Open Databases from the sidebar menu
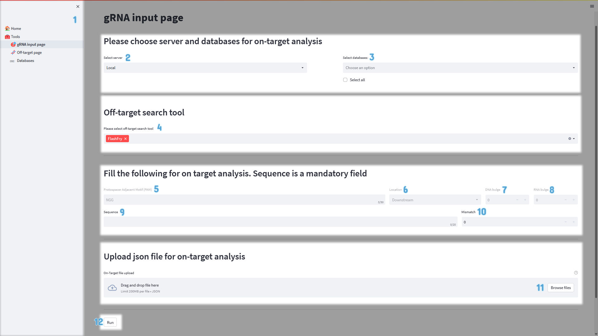Image resolution: width=598 pixels, height=336 pixels. [25, 61]
